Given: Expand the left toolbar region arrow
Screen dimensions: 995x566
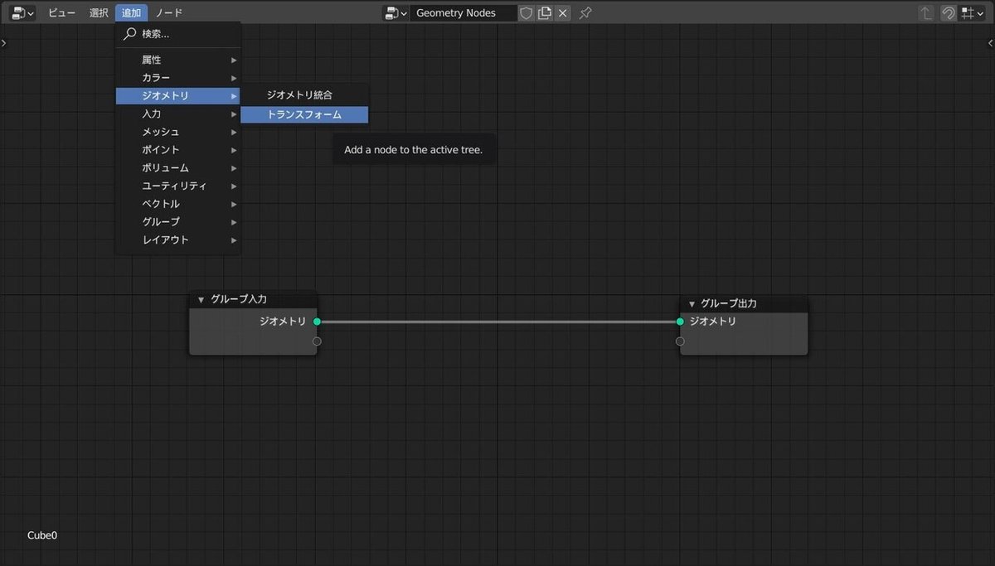Looking at the screenshot, I should pyautogui.click(x=4, y=42).
